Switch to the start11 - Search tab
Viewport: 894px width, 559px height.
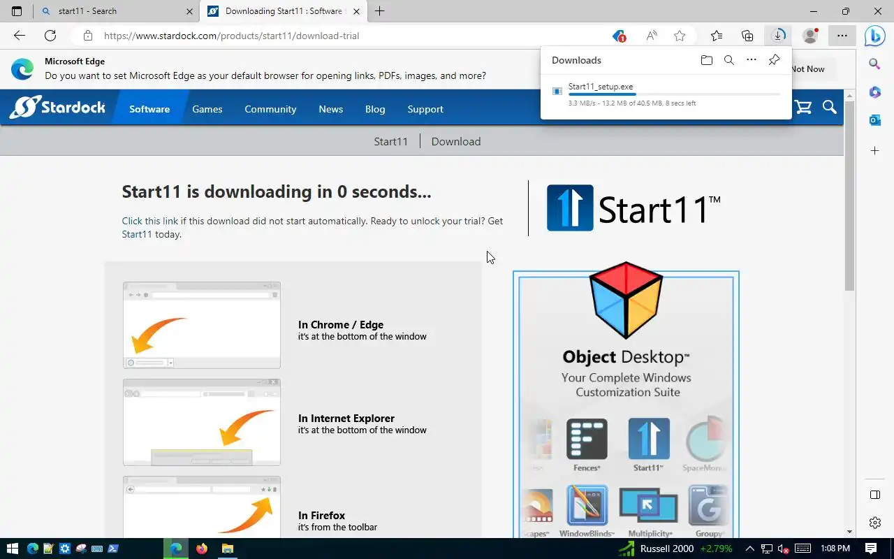click(x=116, y=11)
